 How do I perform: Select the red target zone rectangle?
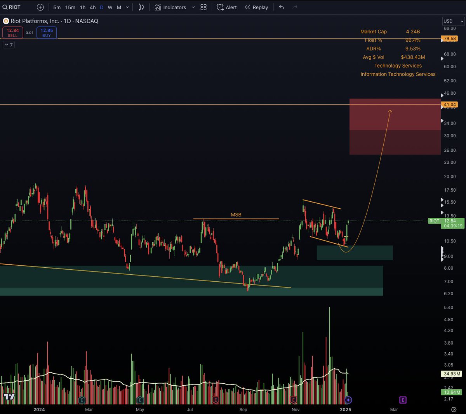point(395,126)
